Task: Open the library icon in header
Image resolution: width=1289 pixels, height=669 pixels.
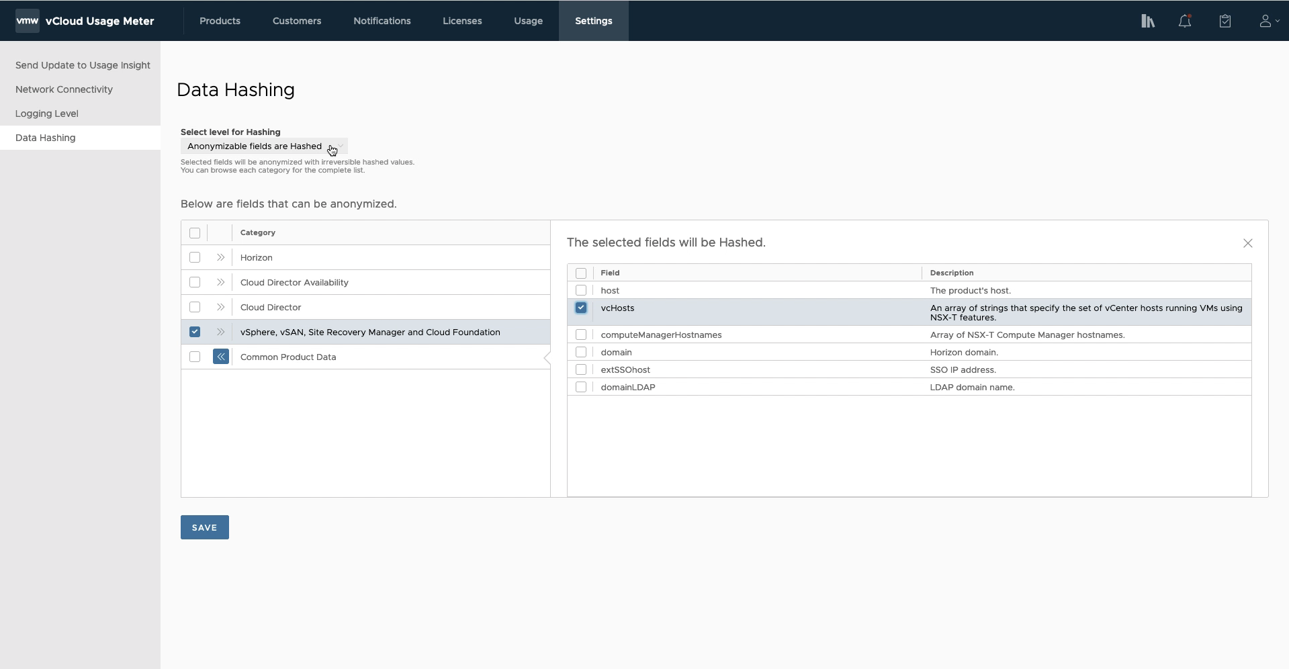Action: (x=1147, y=21)
